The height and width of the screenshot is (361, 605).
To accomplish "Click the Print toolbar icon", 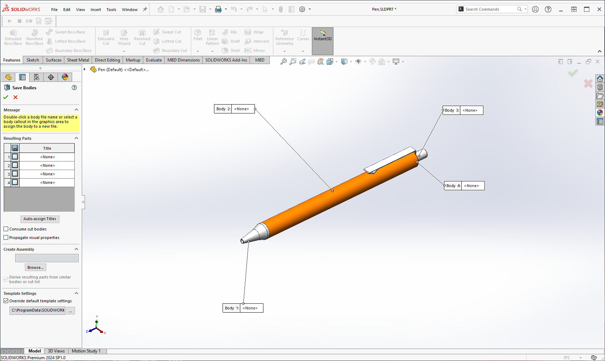I will pos(218,9).
